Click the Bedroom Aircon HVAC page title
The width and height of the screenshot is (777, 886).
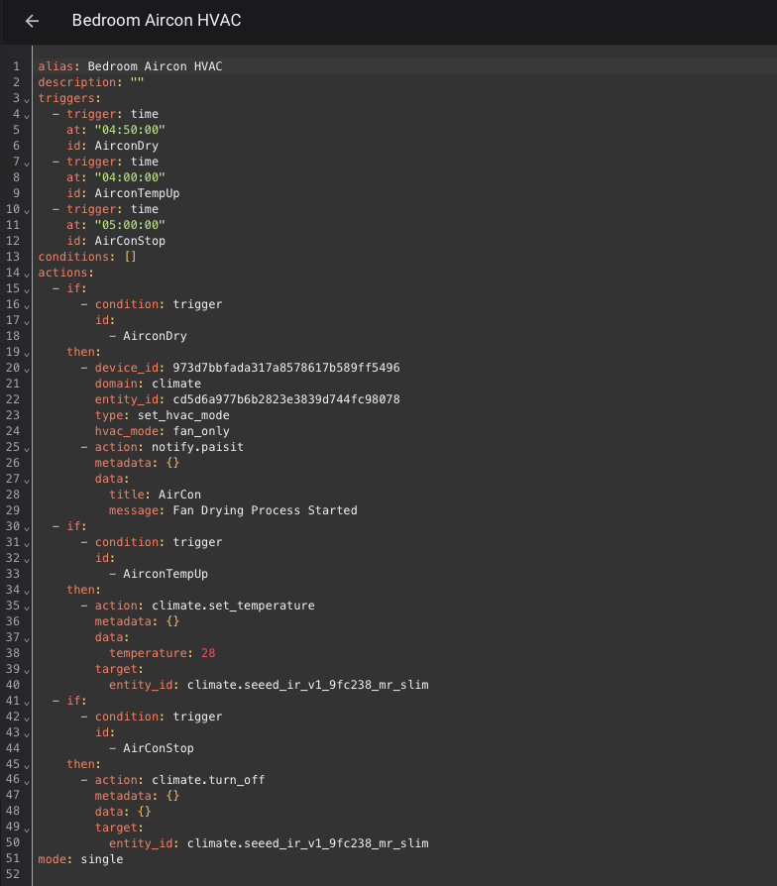(x=157, y=21)
